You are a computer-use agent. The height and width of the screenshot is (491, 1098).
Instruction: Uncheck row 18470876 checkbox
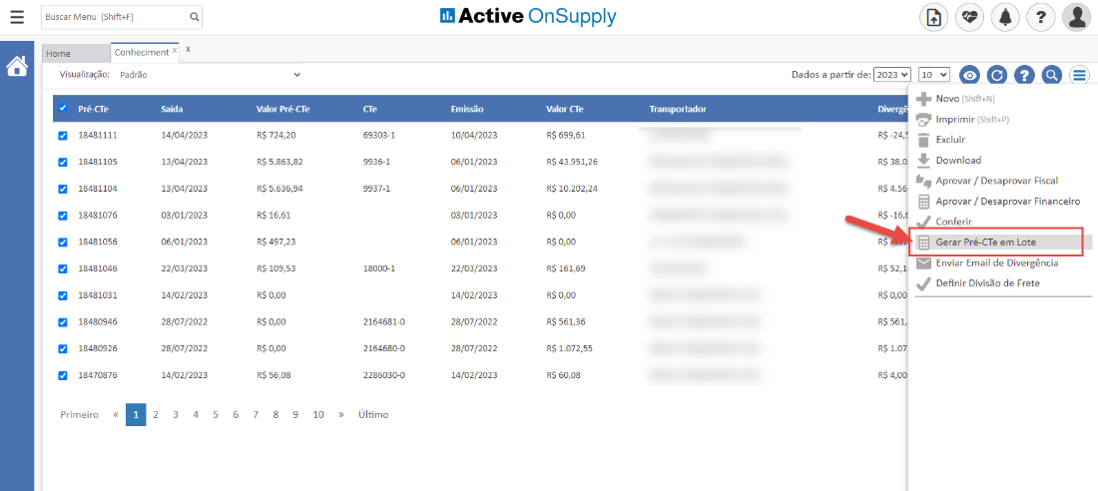pos(63,375)
